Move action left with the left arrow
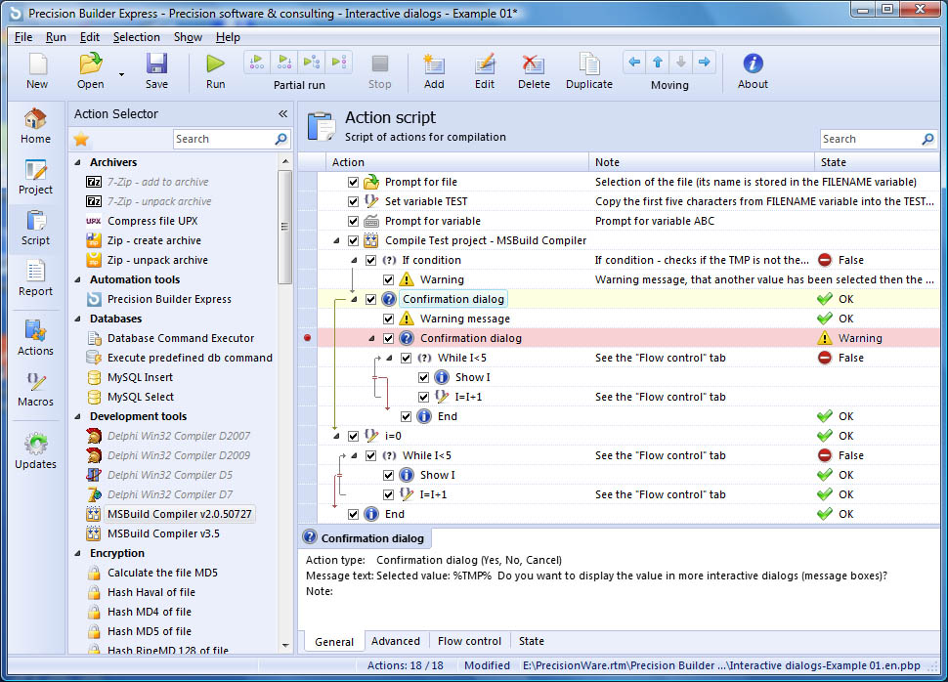This screenshot has width=948, height=682. 634,62
